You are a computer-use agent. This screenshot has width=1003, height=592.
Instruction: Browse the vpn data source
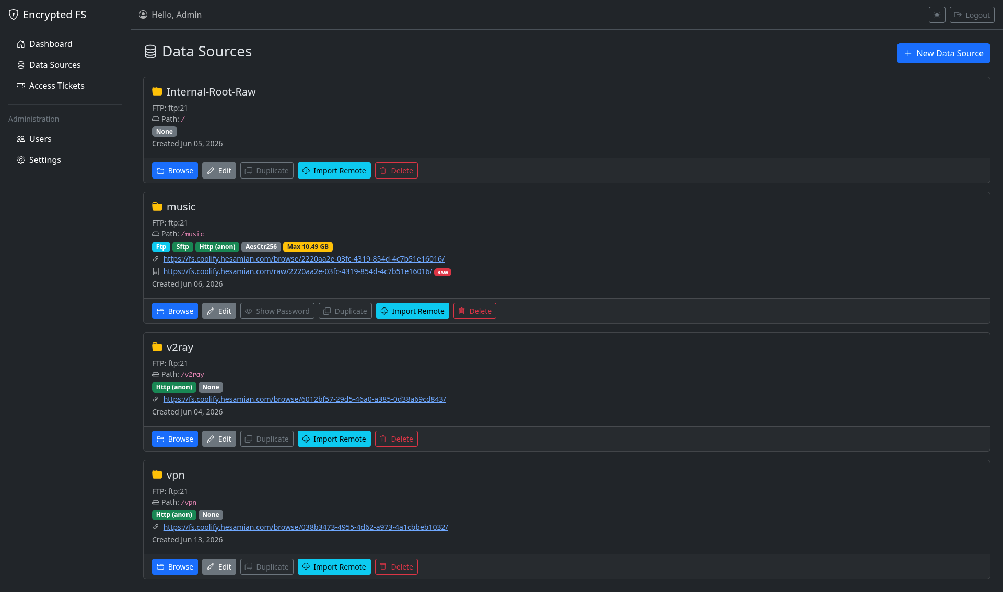pos(175,567)
